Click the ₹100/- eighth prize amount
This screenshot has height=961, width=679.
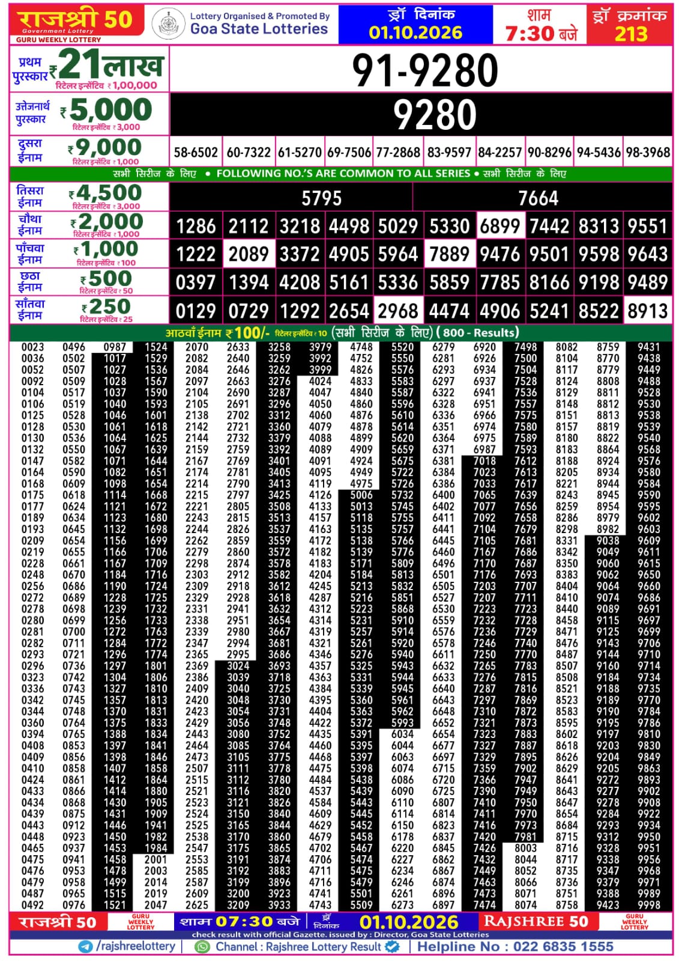click(247, 332)
